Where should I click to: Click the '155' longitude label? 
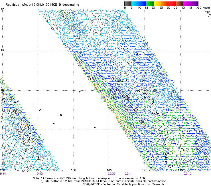38,170
